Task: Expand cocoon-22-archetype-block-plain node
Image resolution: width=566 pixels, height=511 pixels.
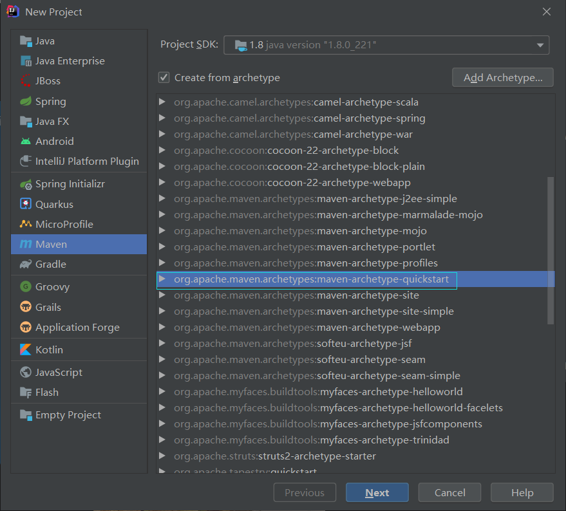Action: click(x=162, y=166)
